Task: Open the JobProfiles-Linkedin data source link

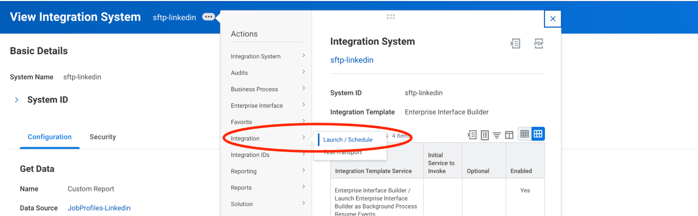Action: 99,208
